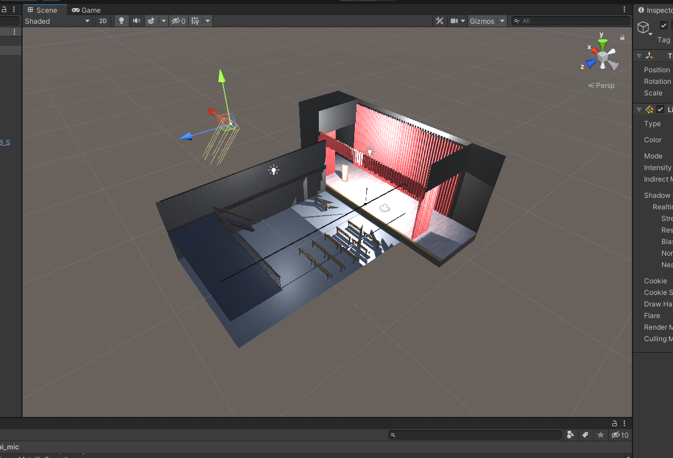The width and height of the screenshot is (673, 458).
Task: Toggle the scene lighting bulb icon
Action: click(x=122, y=21)
